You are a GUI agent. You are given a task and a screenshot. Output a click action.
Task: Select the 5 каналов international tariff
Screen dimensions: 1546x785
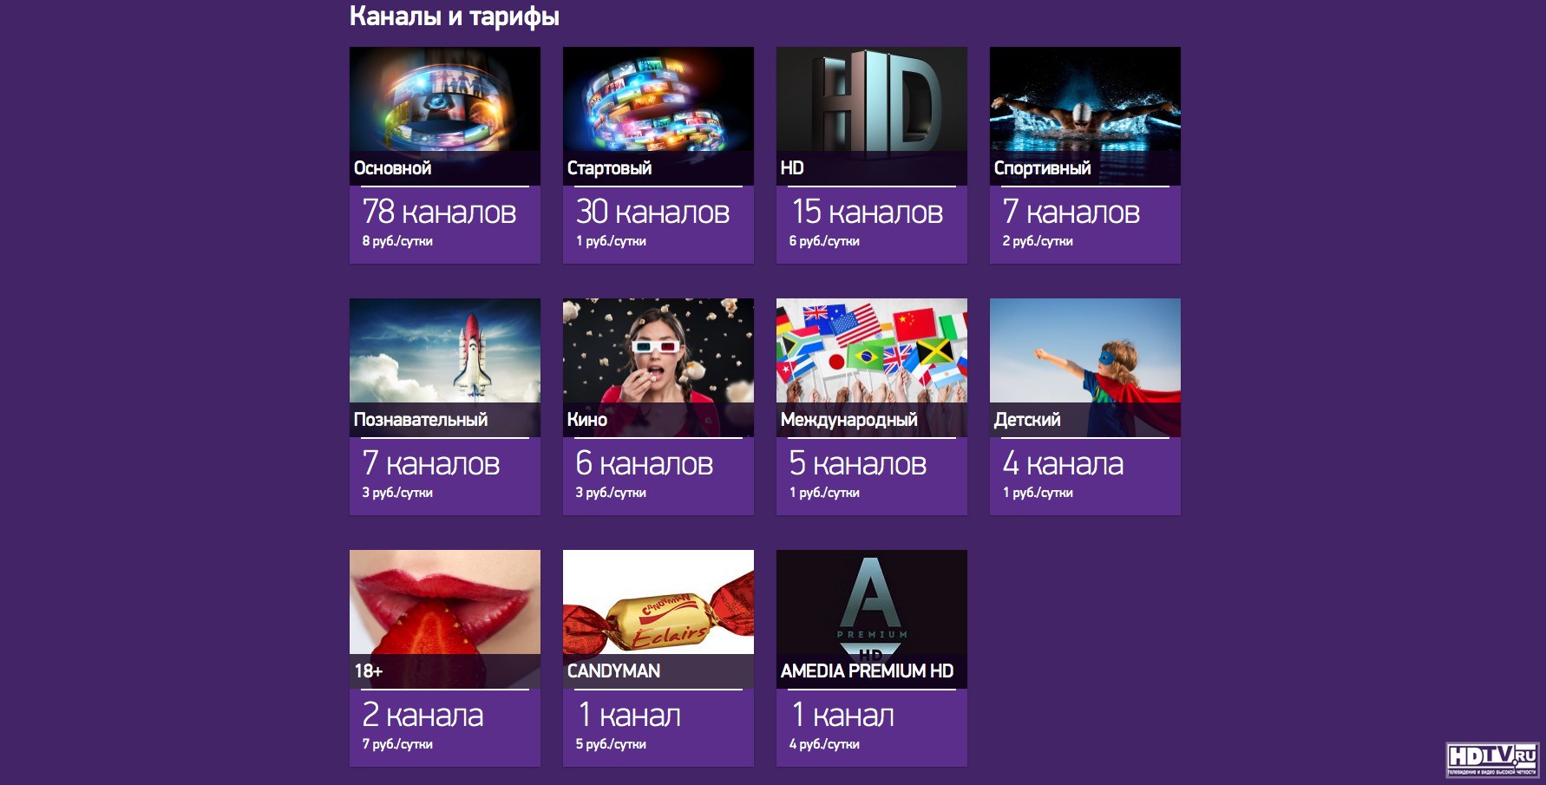click(858, 463)
